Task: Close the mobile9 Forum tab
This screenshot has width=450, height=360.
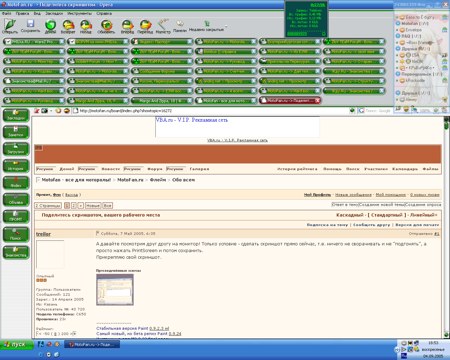Action: (126, 61)
